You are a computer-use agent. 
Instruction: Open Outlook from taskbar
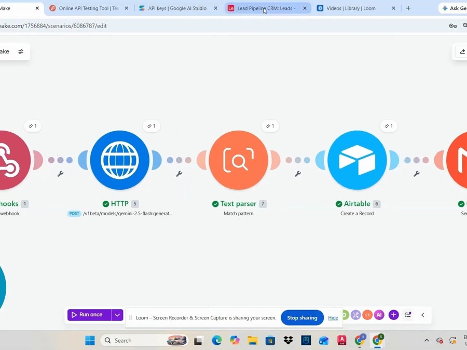[324, 340]
